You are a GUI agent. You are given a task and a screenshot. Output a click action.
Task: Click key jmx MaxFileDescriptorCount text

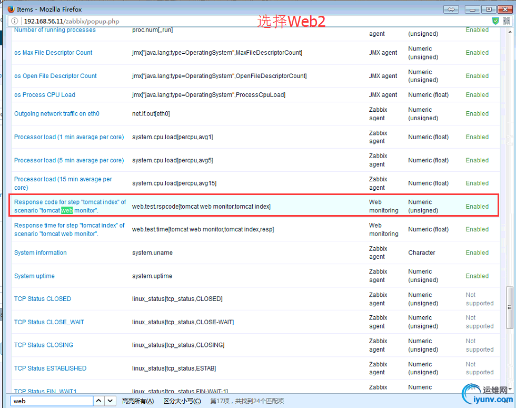pos(217,53)
